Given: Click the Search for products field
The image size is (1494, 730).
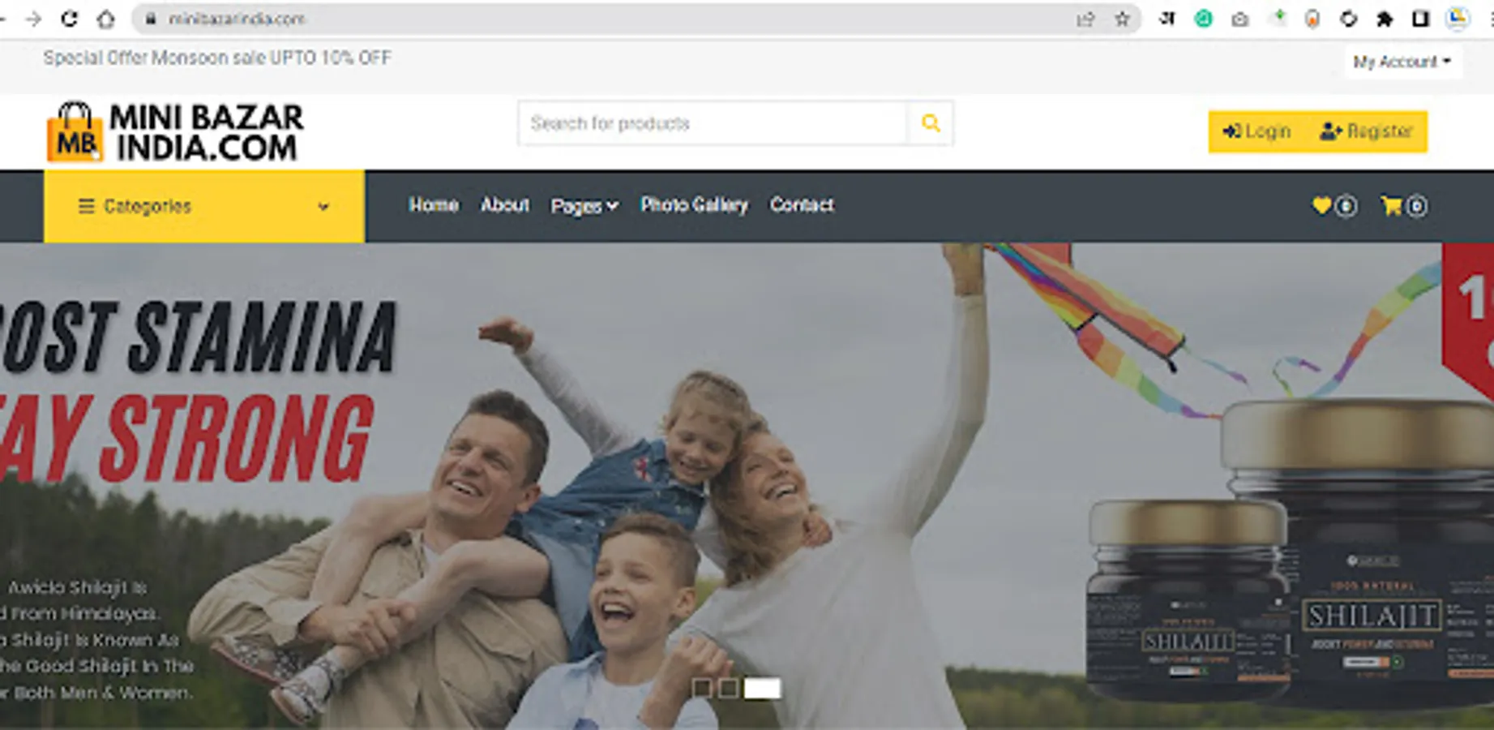Looking at the screenshot, I should pyautogui.click(x=713, y=123).
